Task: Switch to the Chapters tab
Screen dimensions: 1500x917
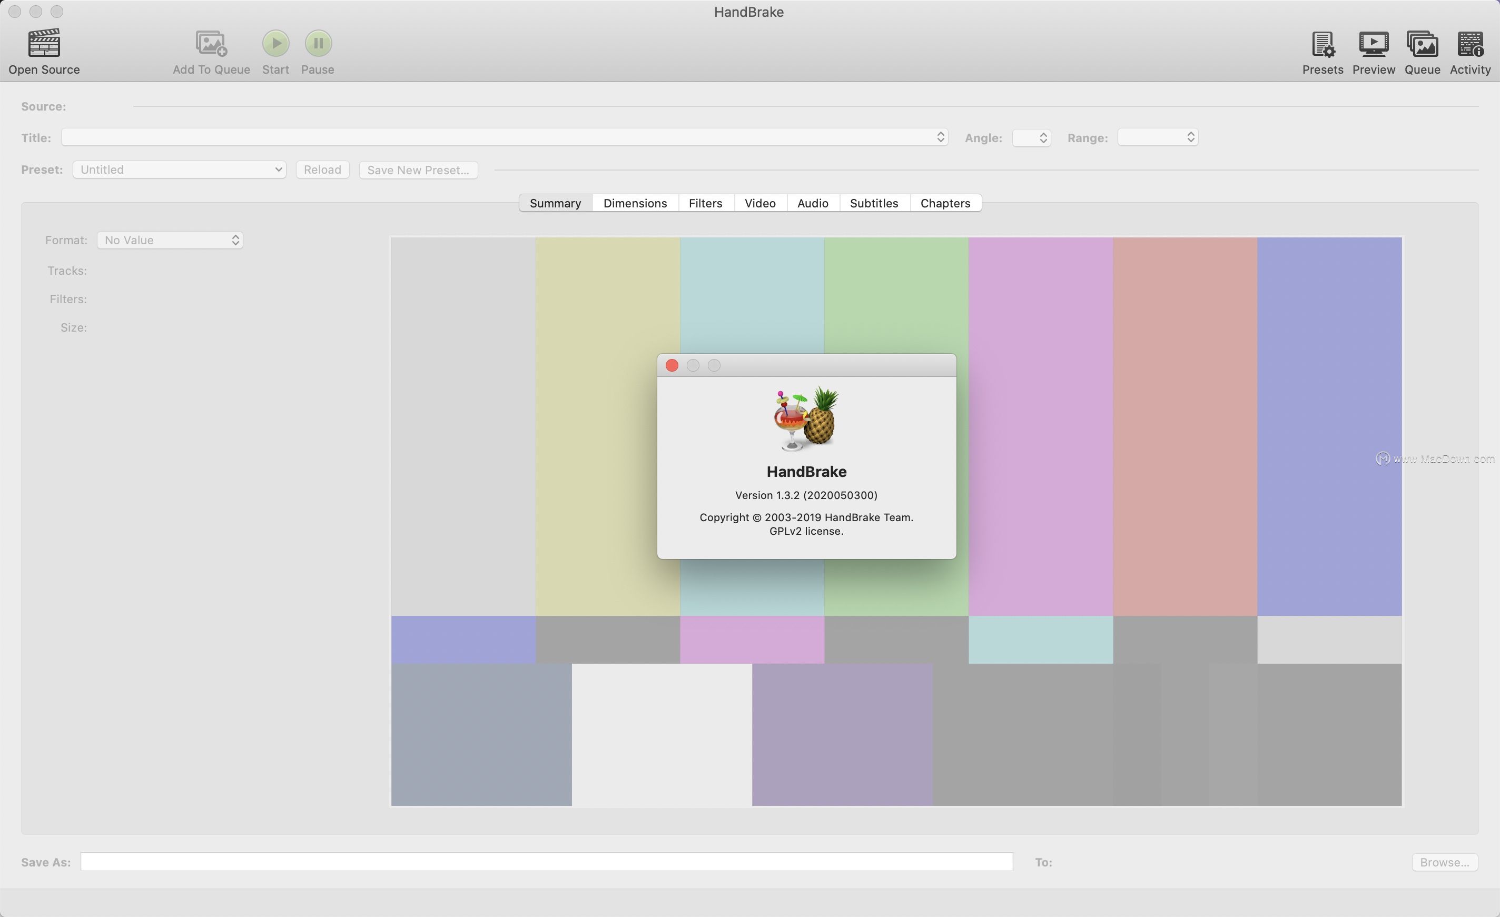Action: [945, 203]
